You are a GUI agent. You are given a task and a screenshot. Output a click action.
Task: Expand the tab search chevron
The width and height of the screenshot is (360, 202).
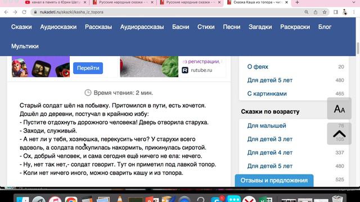coord(354,2)
